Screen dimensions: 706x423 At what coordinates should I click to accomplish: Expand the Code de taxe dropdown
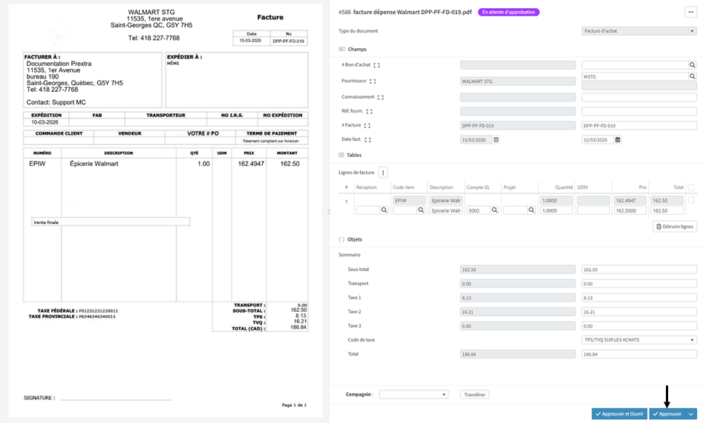click(x=638, y=340)
